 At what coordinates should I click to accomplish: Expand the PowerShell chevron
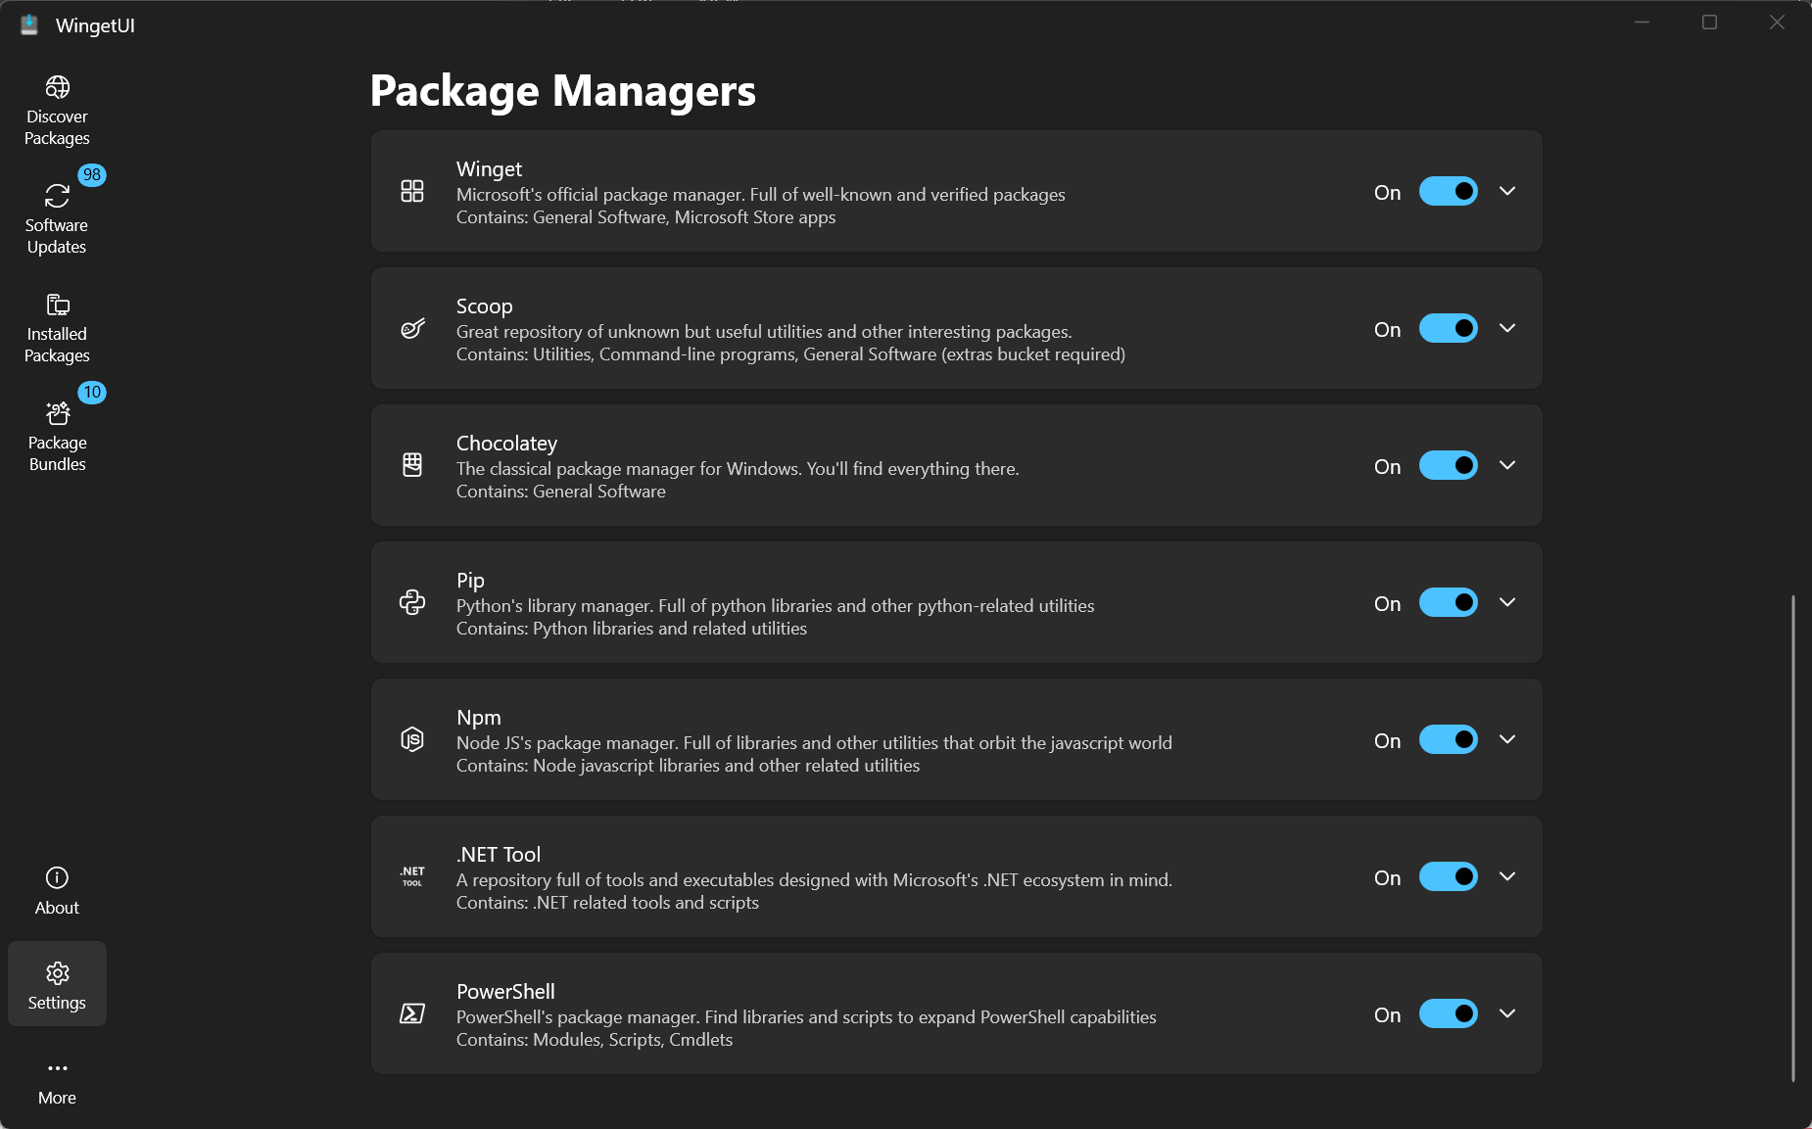(1507, 1013)
